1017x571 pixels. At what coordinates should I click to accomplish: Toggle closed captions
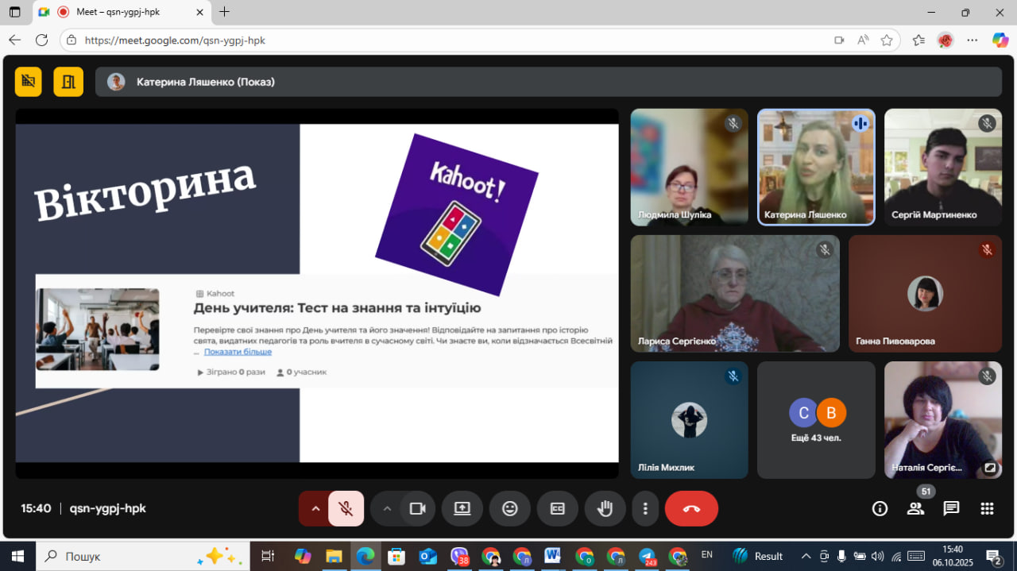pyautogui.click(x=558, y=509)
